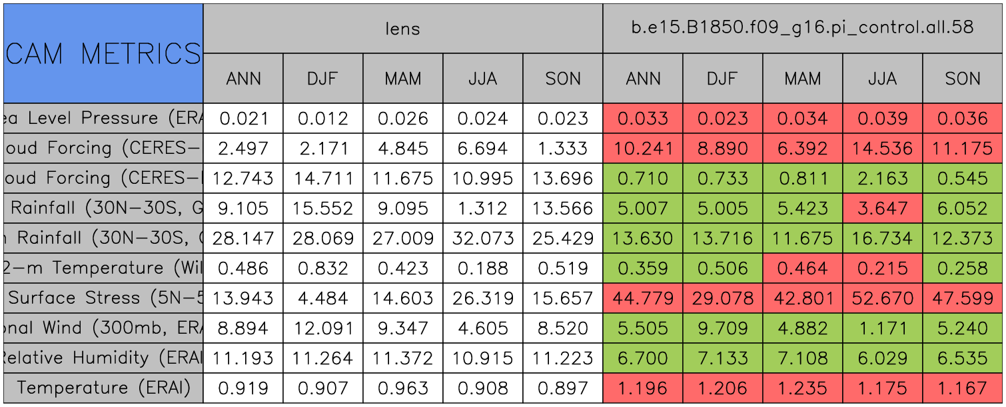1006x407 pixels.
Task: Click the green cell showing 1.171
Action: point(882,328)
